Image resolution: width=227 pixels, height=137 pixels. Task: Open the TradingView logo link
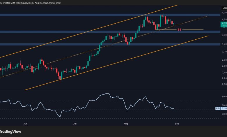[x=10, y=131]
